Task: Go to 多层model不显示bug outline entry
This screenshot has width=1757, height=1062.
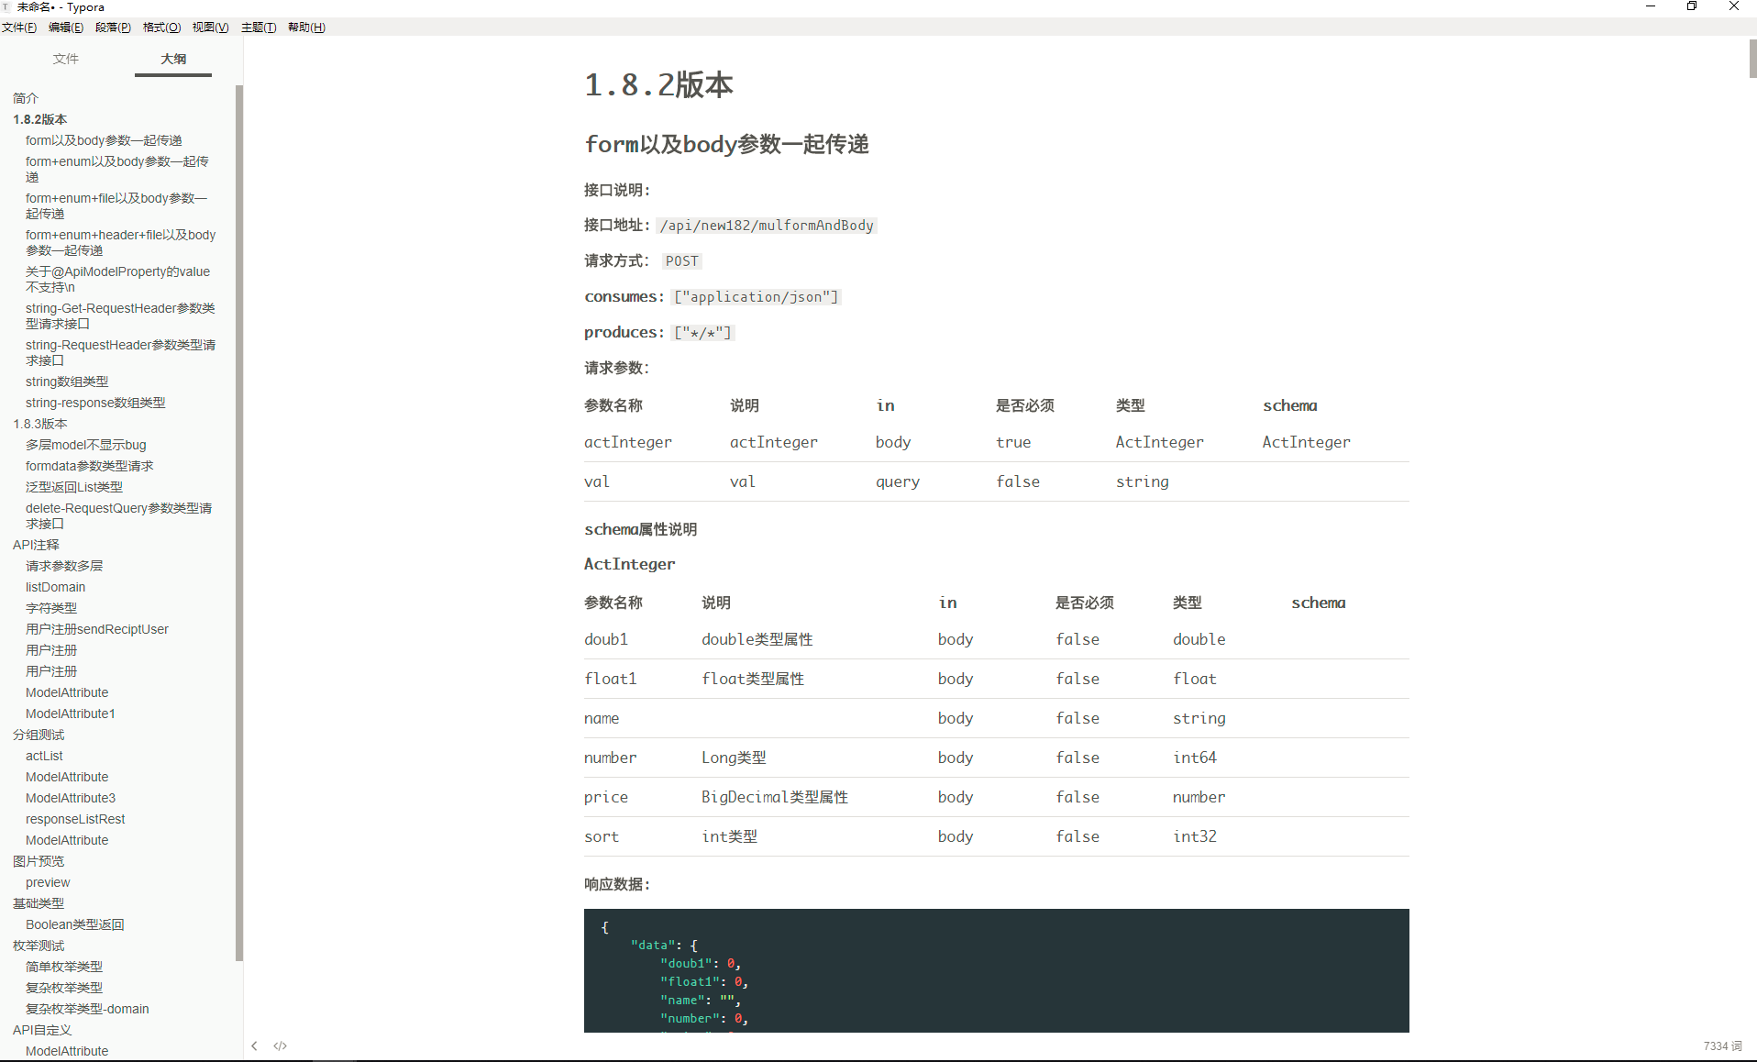Action: point(85,445)
